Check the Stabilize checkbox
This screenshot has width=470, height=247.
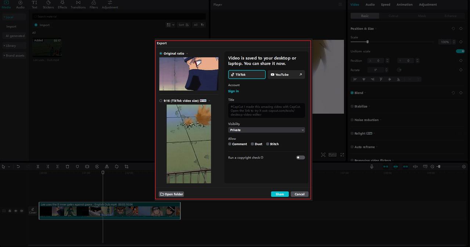352,106
